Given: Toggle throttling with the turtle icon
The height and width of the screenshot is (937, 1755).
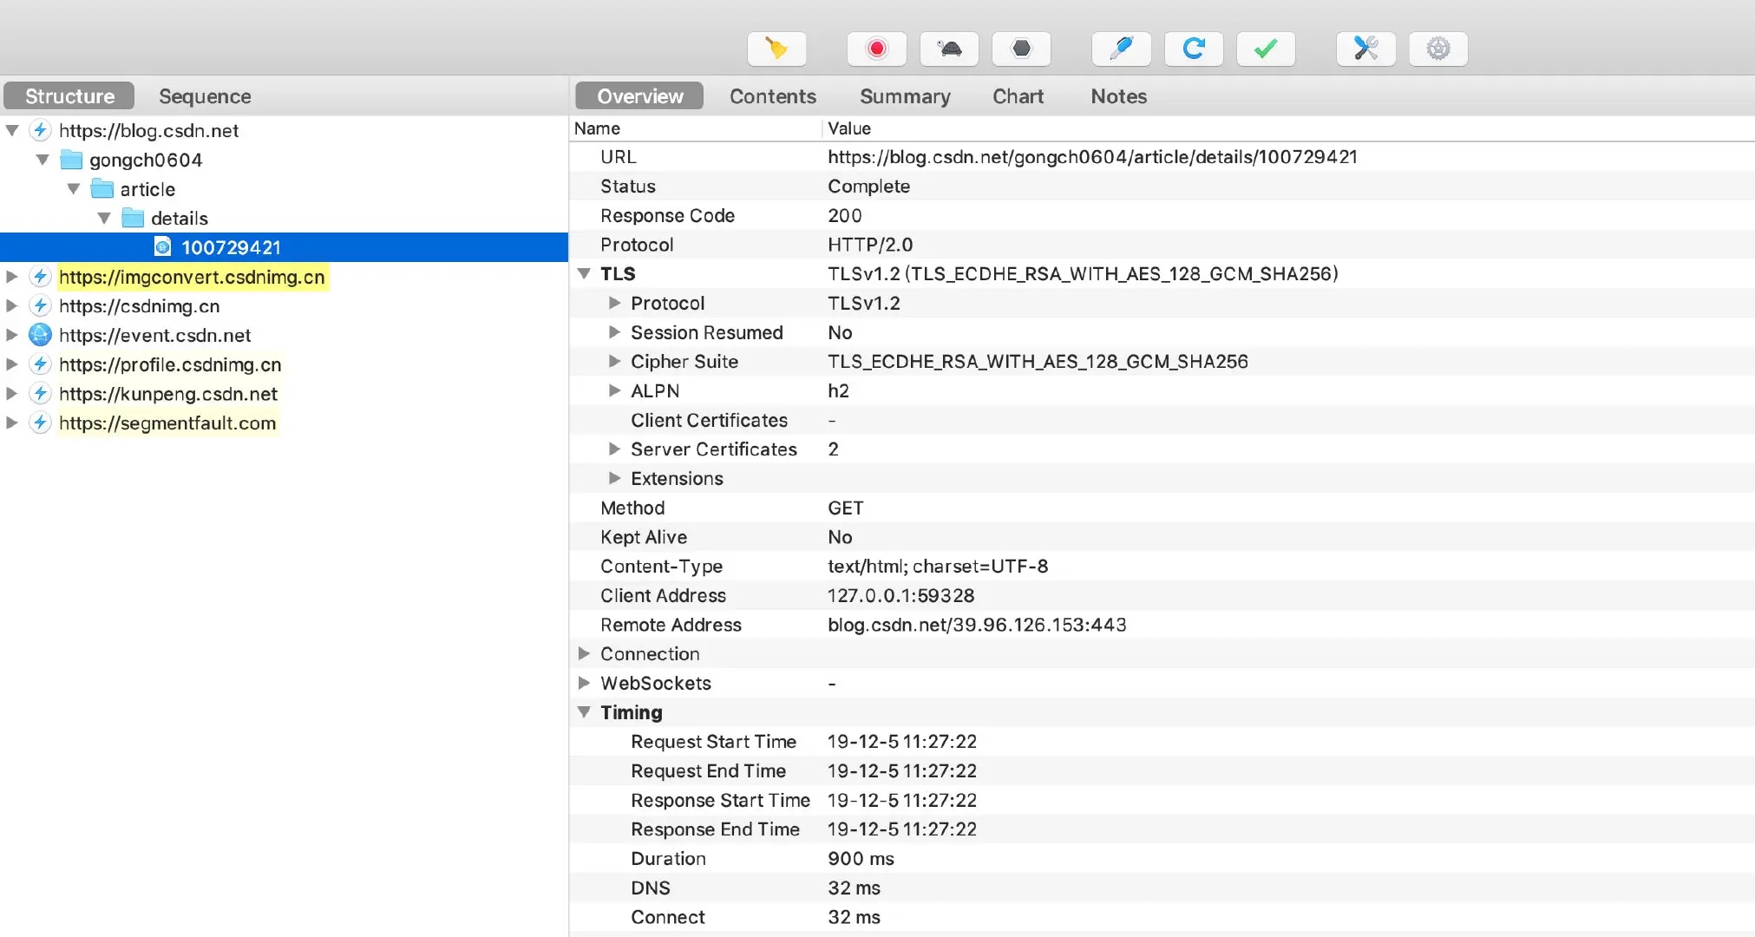Looking at the screenshot, I should click(x=950, y=49).
